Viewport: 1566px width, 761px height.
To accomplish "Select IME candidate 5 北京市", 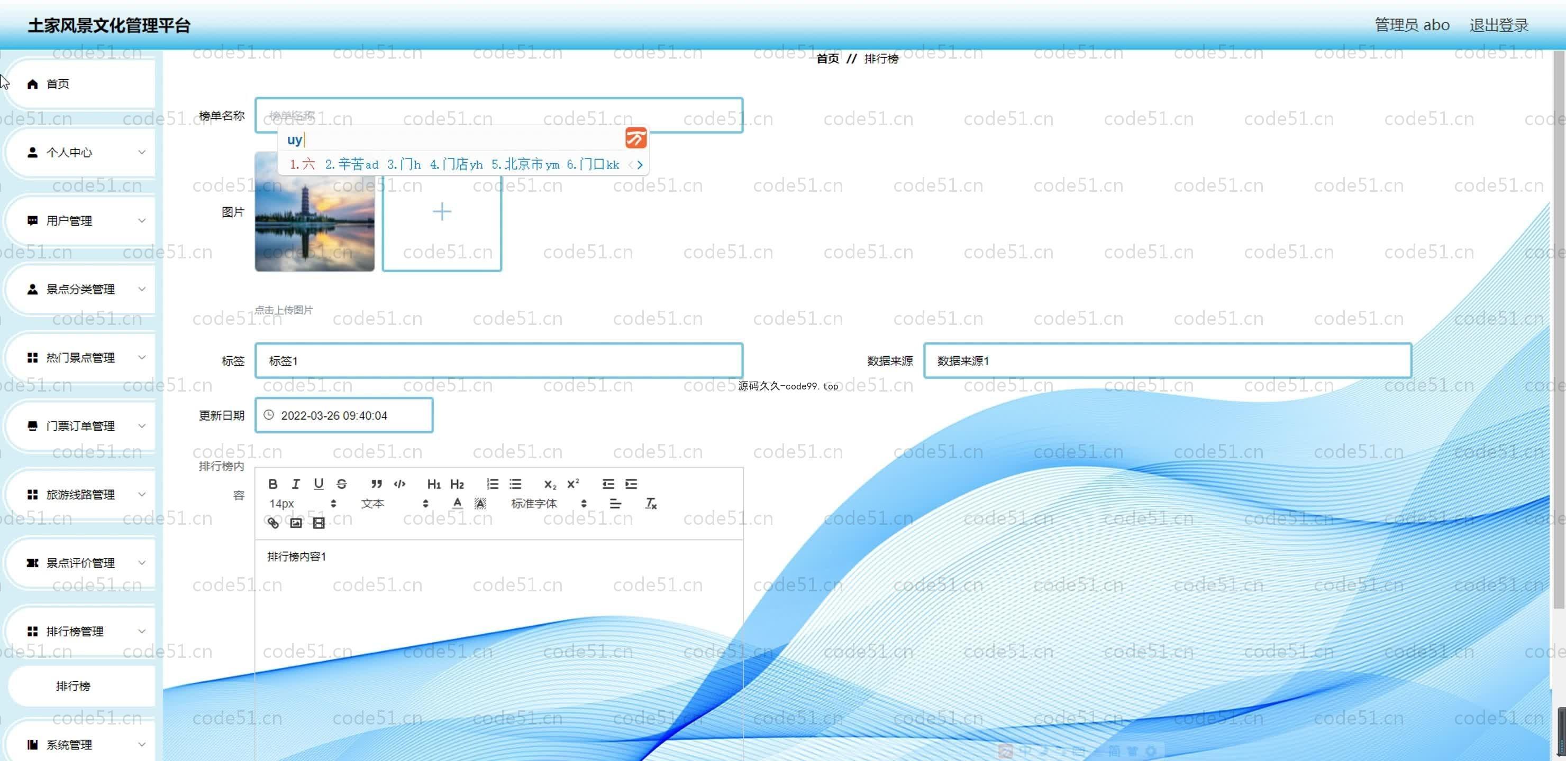I will point(525,164).
